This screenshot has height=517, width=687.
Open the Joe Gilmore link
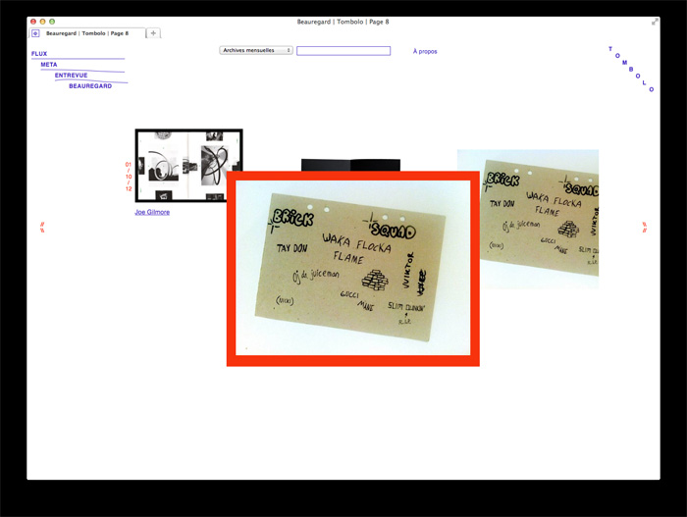(152, 212)
